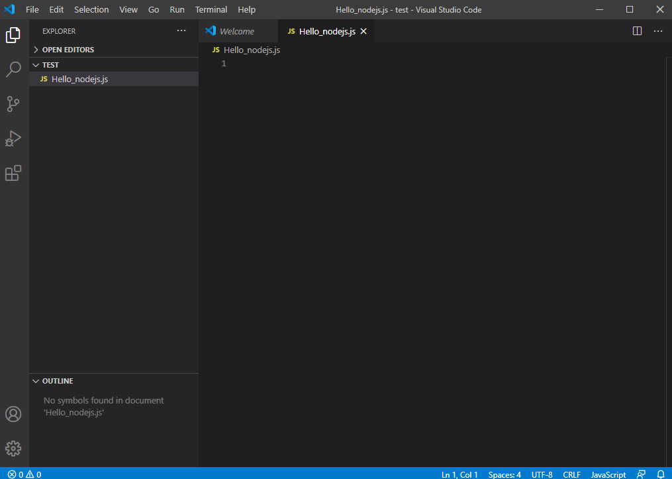Open the Extensions view icon
The height and width of the screenshot is (479, 672).
point(13,173)
